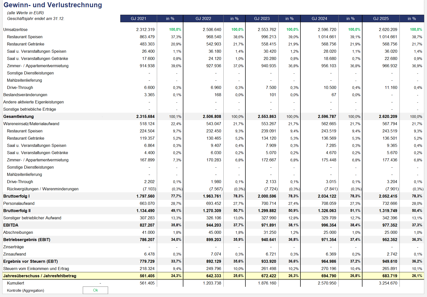427x297 pixels.
Task: Select Bestandsveränderungen value 3.365
Action: 149,95
